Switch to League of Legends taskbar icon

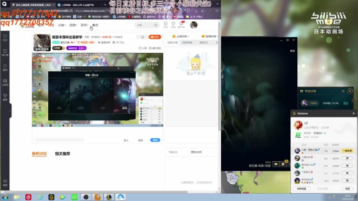coord(109,197)
